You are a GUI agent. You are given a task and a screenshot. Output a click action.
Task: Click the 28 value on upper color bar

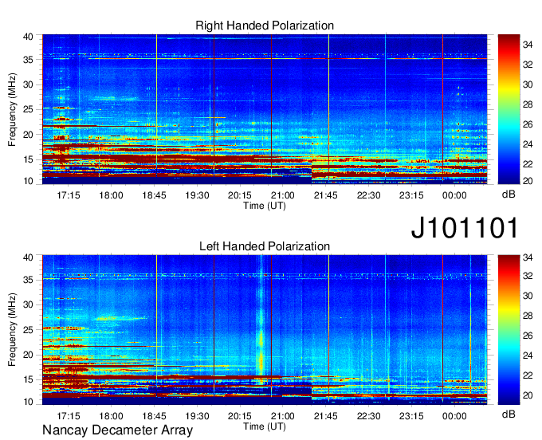pos(528,104)
